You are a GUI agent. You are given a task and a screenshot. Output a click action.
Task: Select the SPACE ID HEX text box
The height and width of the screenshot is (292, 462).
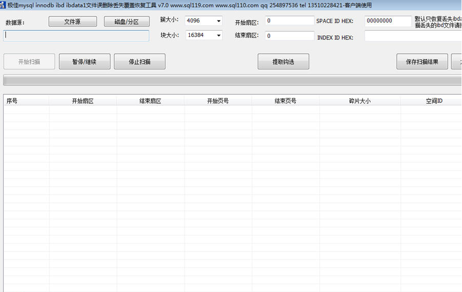point(388,21)
